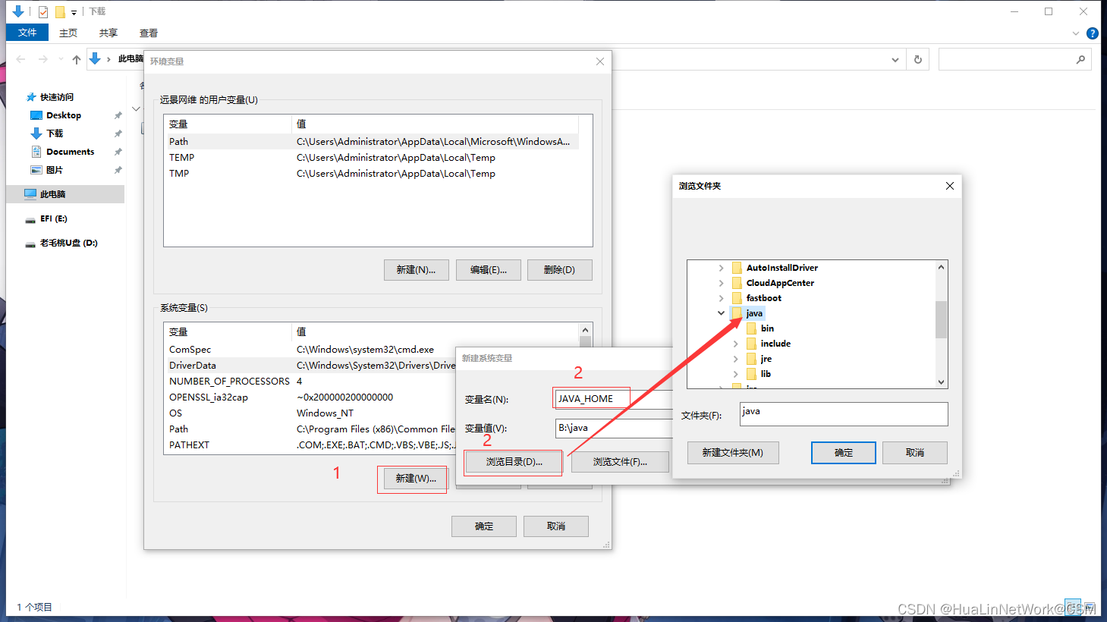Select EFI (E:) drive icon

click(x=30, y=219)
